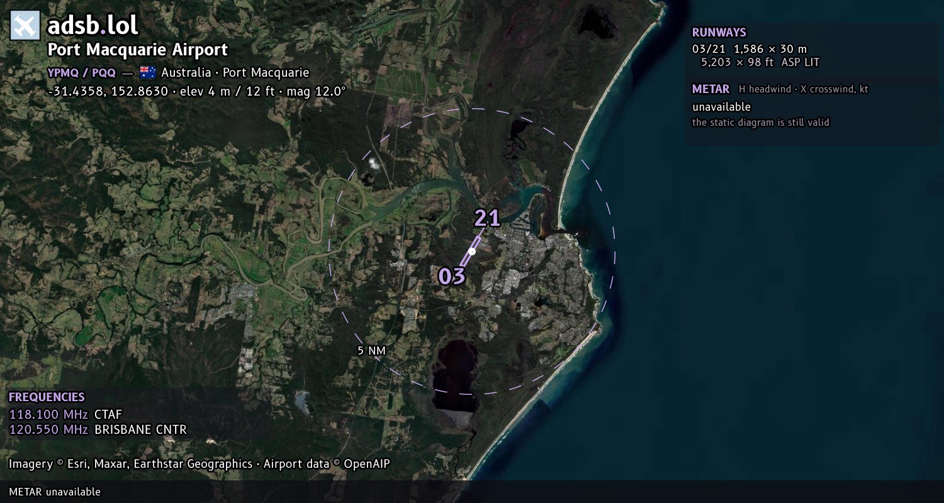The height and width of the screenshot is (503, 944).
Task: Click the imagery and airport data attribution line
Action: pos(199,464)
